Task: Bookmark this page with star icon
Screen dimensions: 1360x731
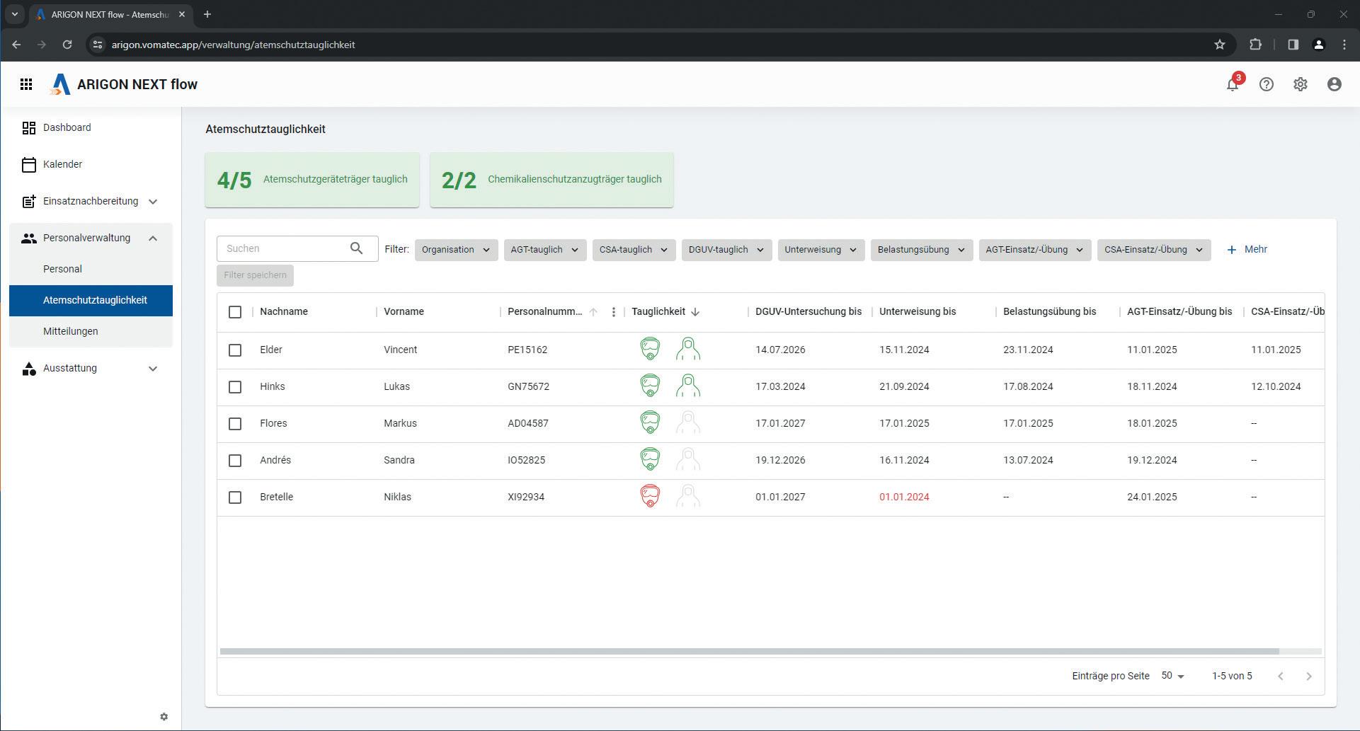Action: coord(1220,45)
